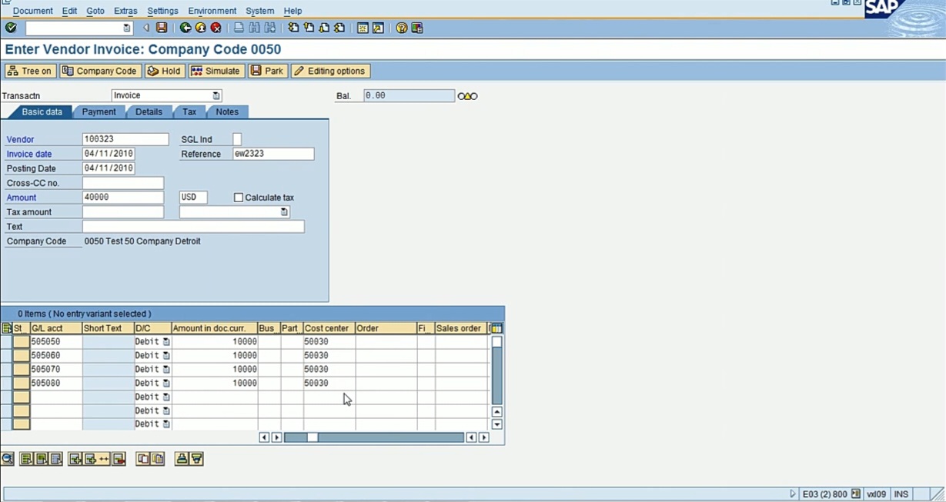This screenshot has height=502, width=946.
Task: Click the Insert line icon below table
Action: point(75,459)
